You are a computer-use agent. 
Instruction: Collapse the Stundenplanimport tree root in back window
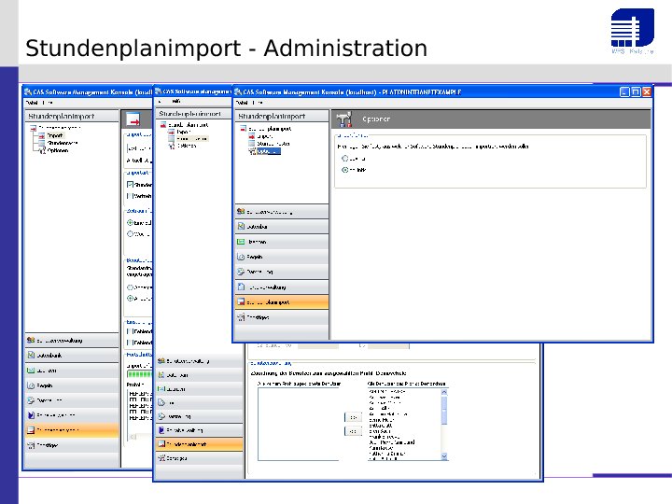point(33,127)
